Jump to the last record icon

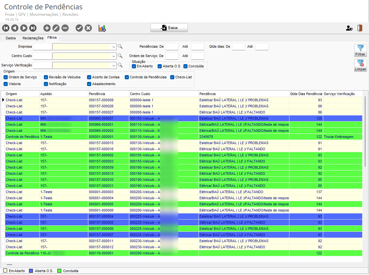[x=33, y=28]
